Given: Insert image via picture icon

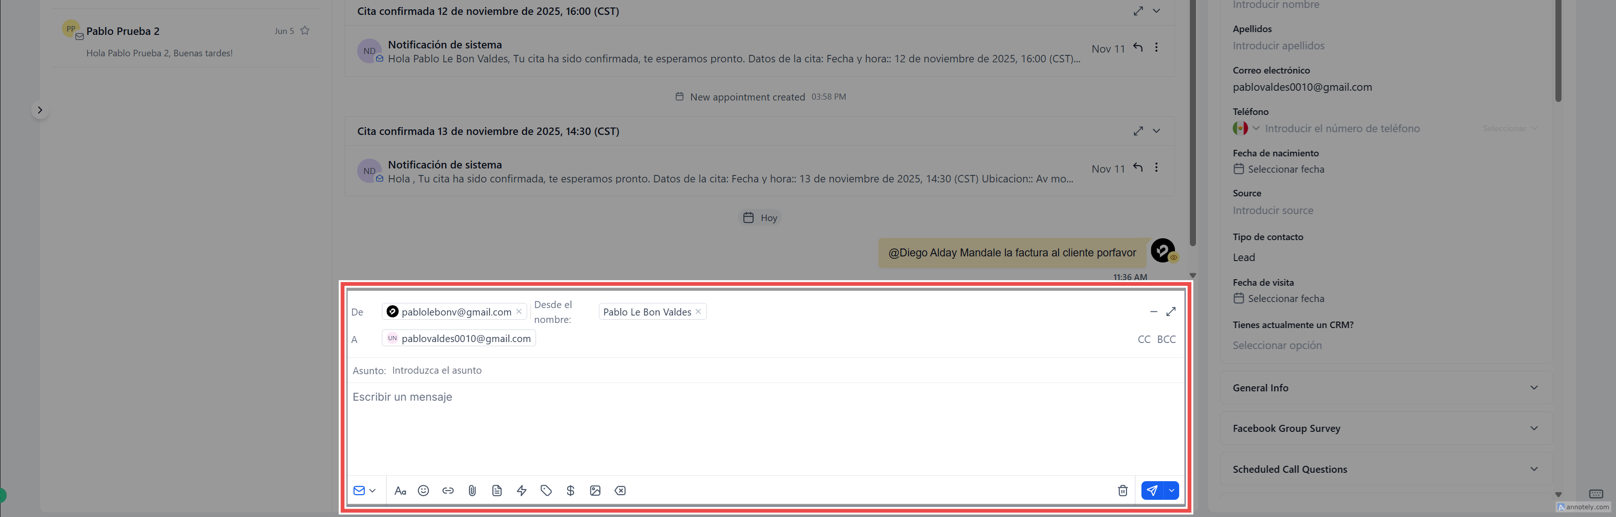Looking at the screenshot, I should pos(595,490).
